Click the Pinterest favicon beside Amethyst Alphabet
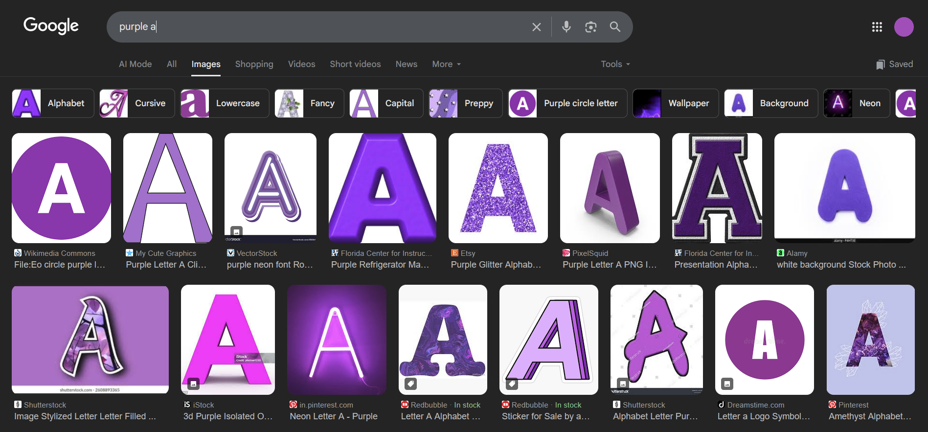This screenshot has height=432, width=928. click(833, 405)
